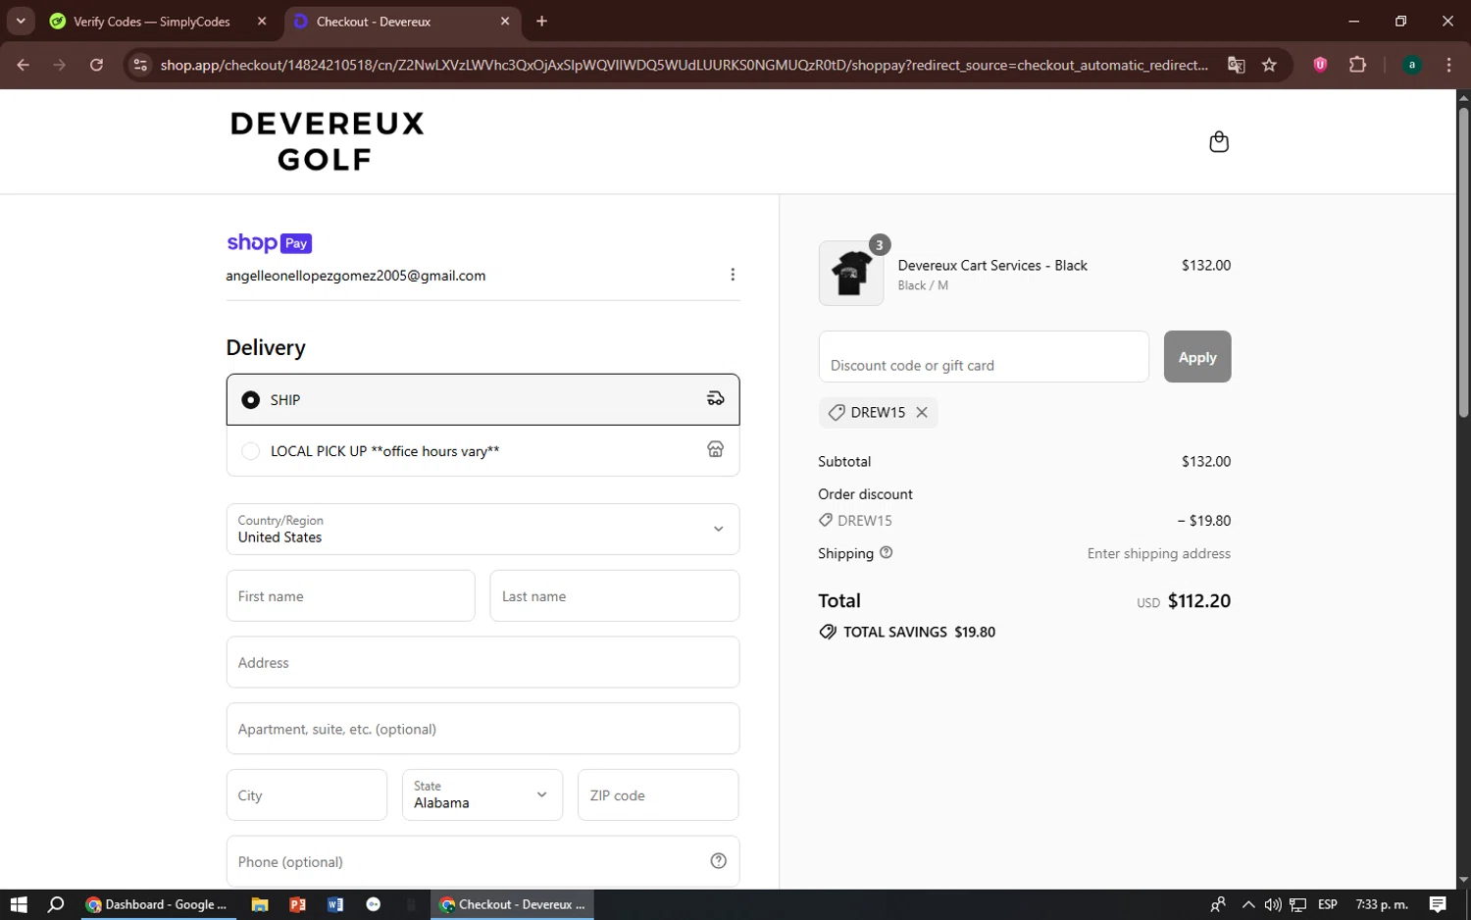The width and height of the screenshot is (1471, 920).
Task: Show hidden system tray icons
Action: [x=1247, y=904]
